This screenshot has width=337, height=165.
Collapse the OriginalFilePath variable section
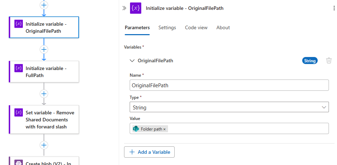coord(132,61)
